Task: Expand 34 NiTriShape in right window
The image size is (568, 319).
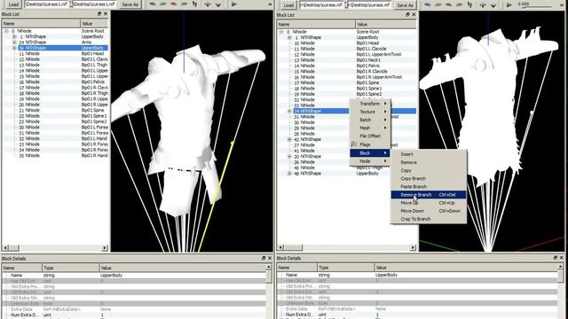Action: (290, 111)
